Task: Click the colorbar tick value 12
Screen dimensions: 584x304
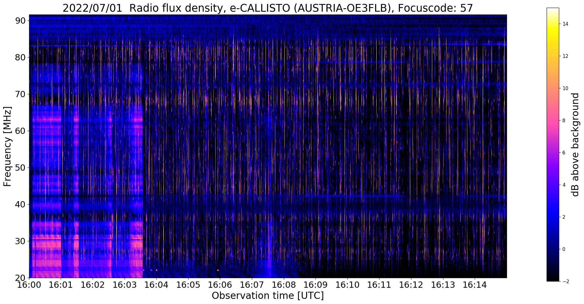Action: (x=565, y=56)
